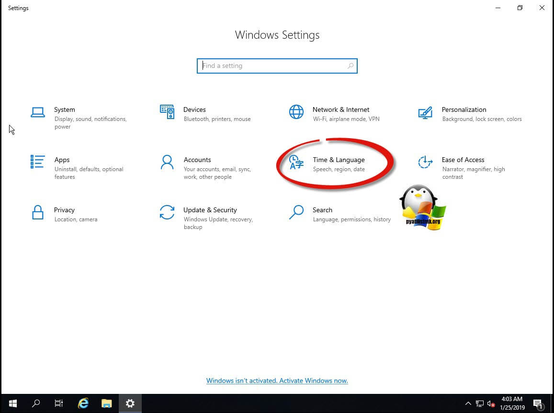This screenshot has height=413, width=554.
Task: Expand the hidden system tray icons chevron
Action: 468,403
